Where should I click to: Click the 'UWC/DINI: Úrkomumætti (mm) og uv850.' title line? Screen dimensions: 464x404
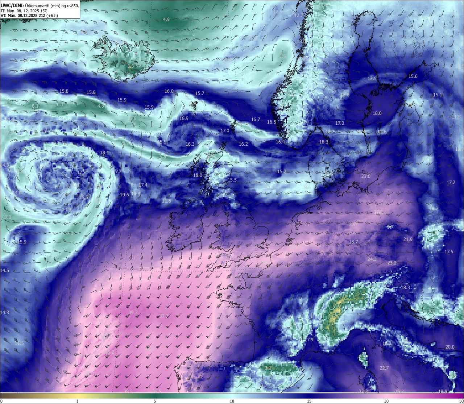[x=40, y=5]
